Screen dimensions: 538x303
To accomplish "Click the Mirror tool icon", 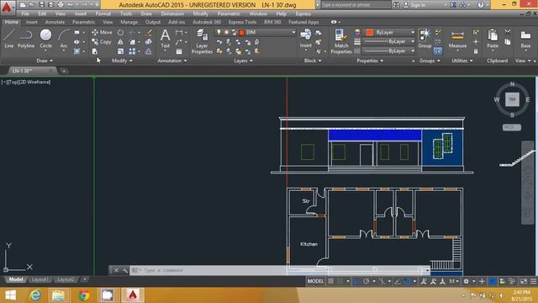I will pos(120,42).
